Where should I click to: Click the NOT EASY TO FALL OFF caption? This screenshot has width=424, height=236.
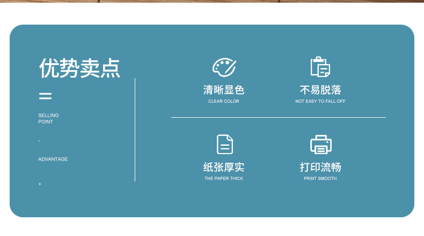point(320,101)
